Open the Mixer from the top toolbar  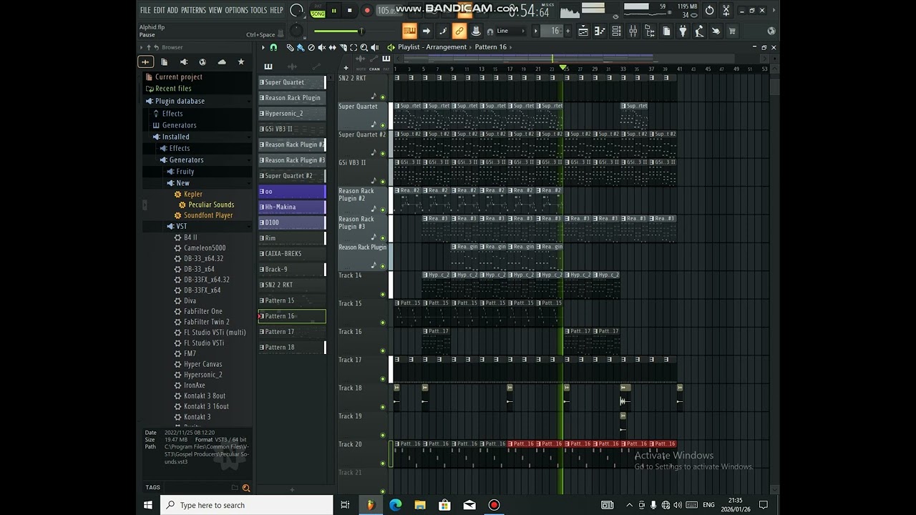(633, 31)
